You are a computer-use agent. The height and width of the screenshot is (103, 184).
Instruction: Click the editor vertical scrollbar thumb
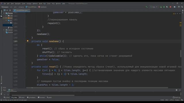coord(181,54)
